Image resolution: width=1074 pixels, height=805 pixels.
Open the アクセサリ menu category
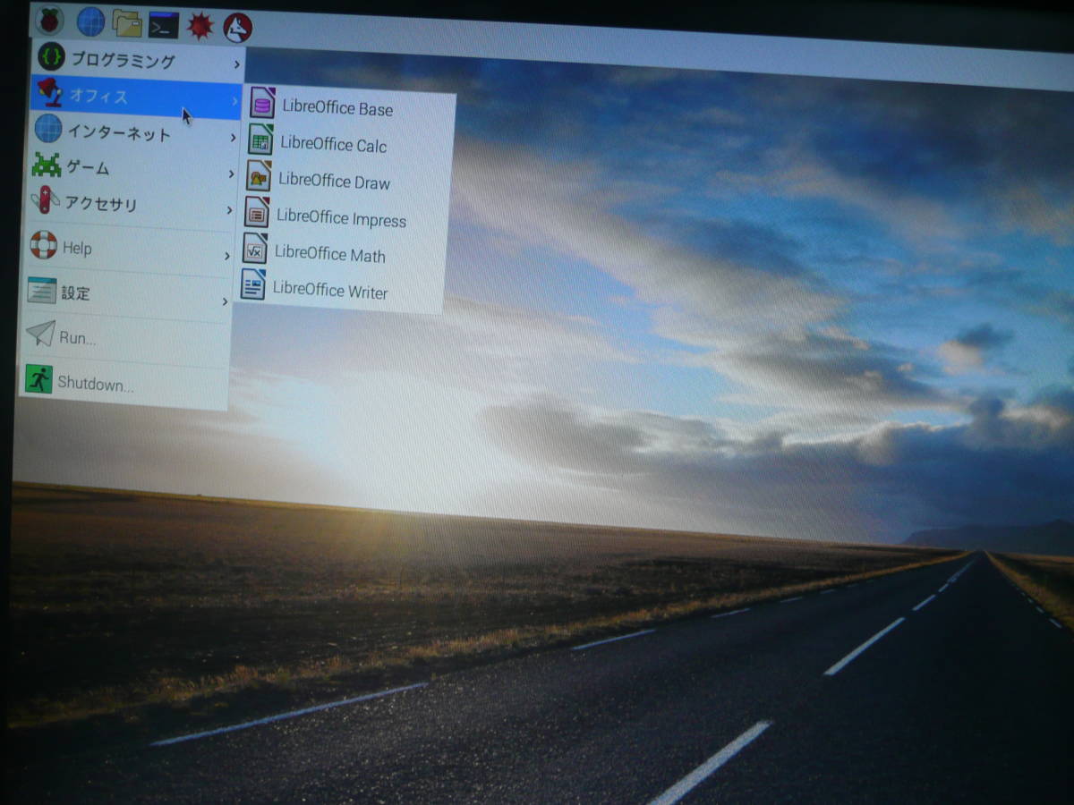point(100,204)
